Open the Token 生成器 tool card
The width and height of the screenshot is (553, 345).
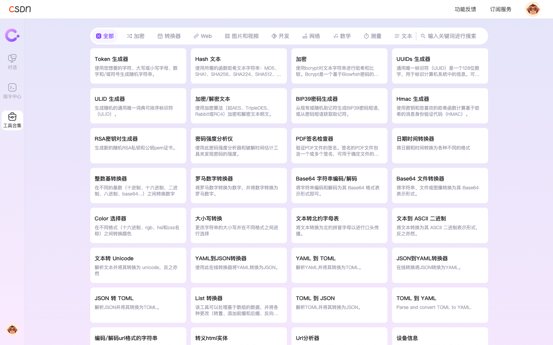click(138, 66)
